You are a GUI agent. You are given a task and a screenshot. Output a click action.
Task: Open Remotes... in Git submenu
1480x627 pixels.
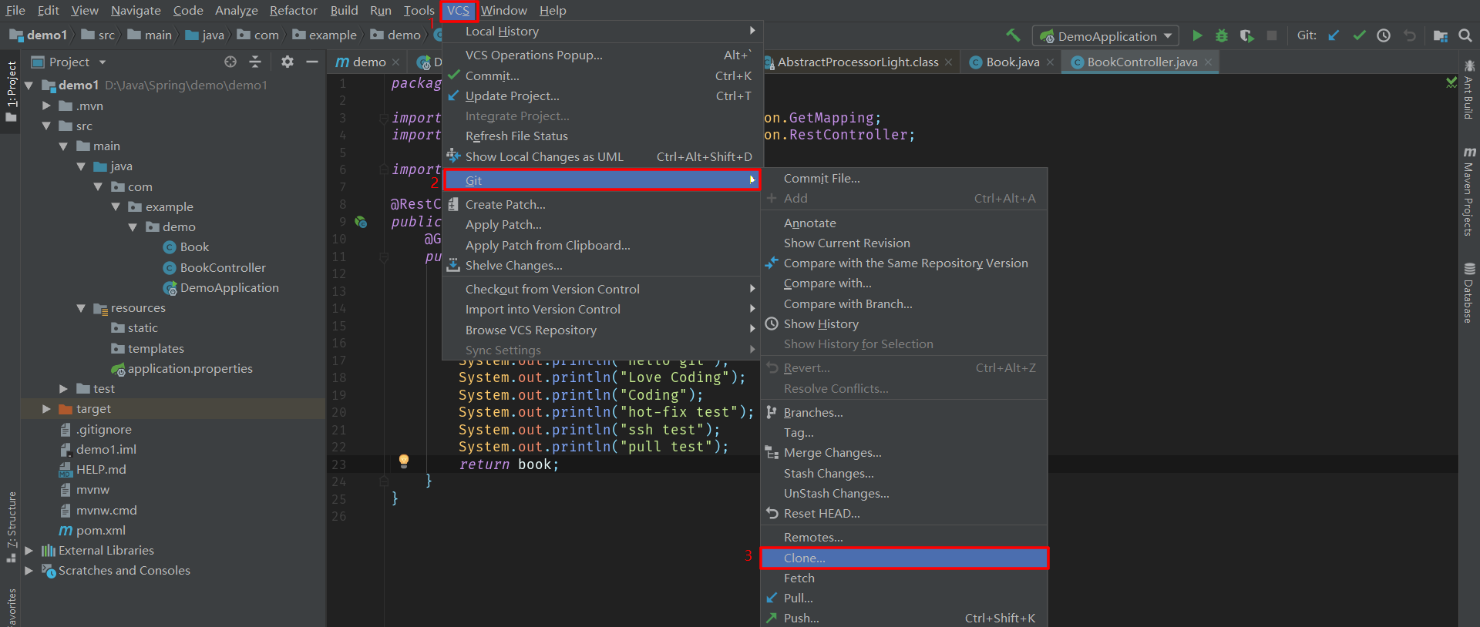click(904, 537)
